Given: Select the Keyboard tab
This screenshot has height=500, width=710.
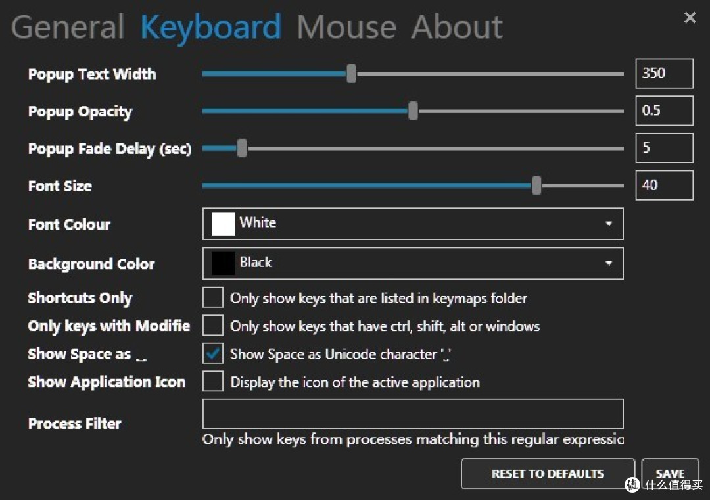Looking at the screenshot, I should (210, 28).
